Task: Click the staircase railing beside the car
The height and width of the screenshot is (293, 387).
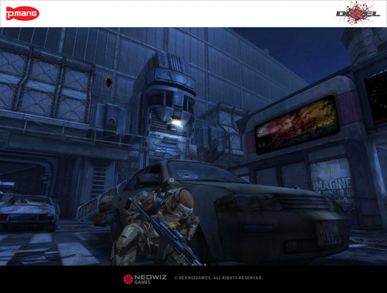Action: click(x=99, y=201)
